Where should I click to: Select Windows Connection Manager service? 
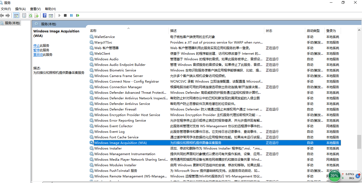[215, 87]
